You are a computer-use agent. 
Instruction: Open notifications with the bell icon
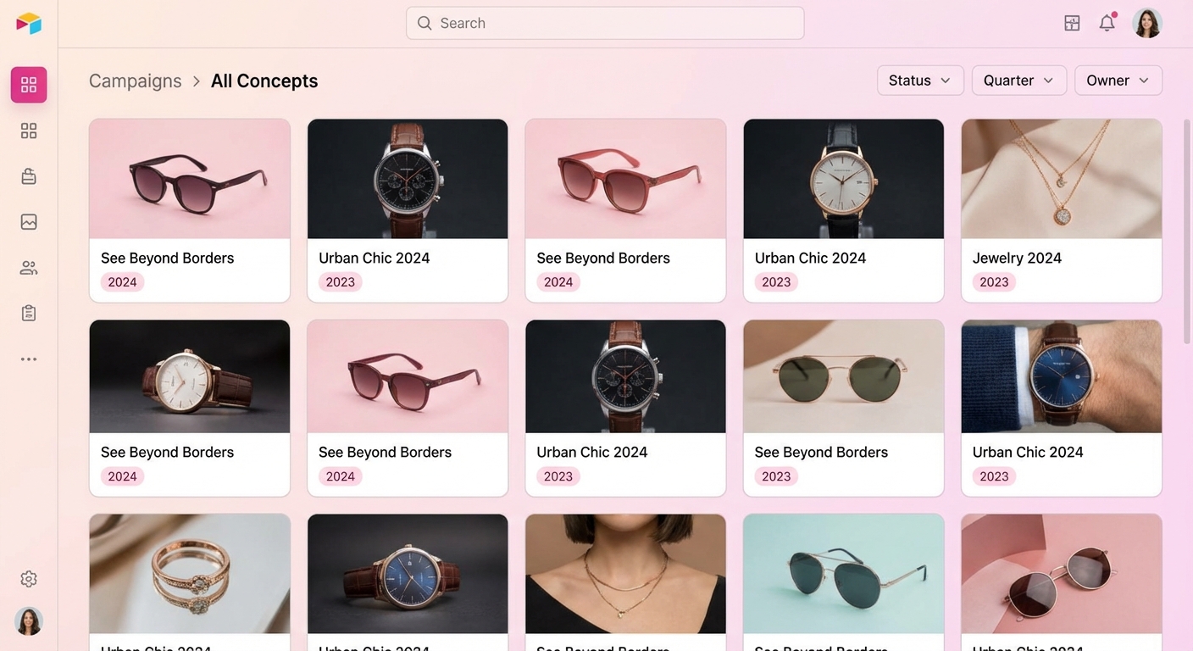pyautogui.click(x=1107, y=24)
